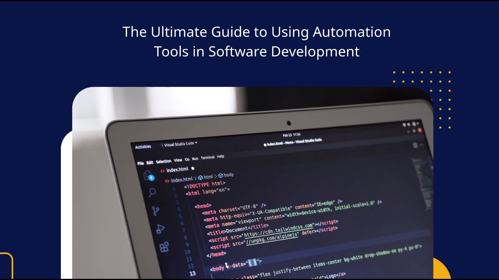The image size is (499, 280).
Task: Click line number 10 in the gutter
Action: [x=188, y=252]
